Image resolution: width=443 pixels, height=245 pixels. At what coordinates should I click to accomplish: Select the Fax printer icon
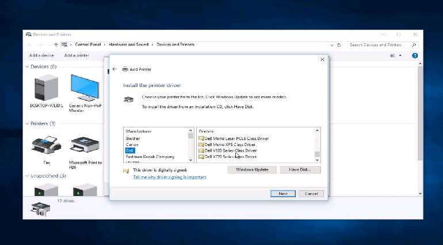(47, 145)
